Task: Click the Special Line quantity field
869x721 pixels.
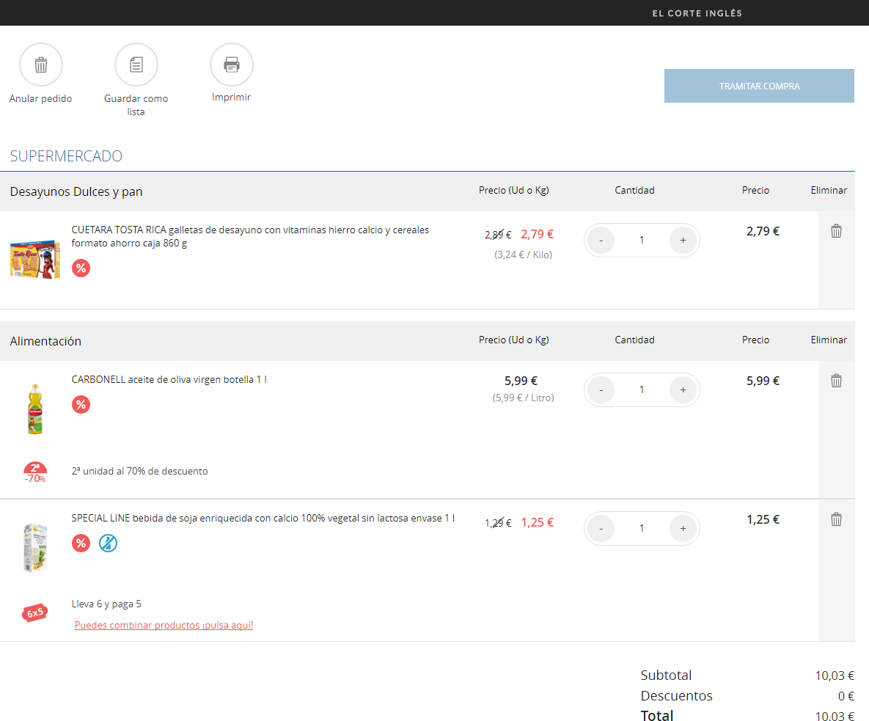Action: (x=642, y=528)
